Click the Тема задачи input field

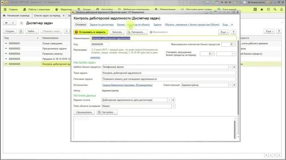coord(169,73)
